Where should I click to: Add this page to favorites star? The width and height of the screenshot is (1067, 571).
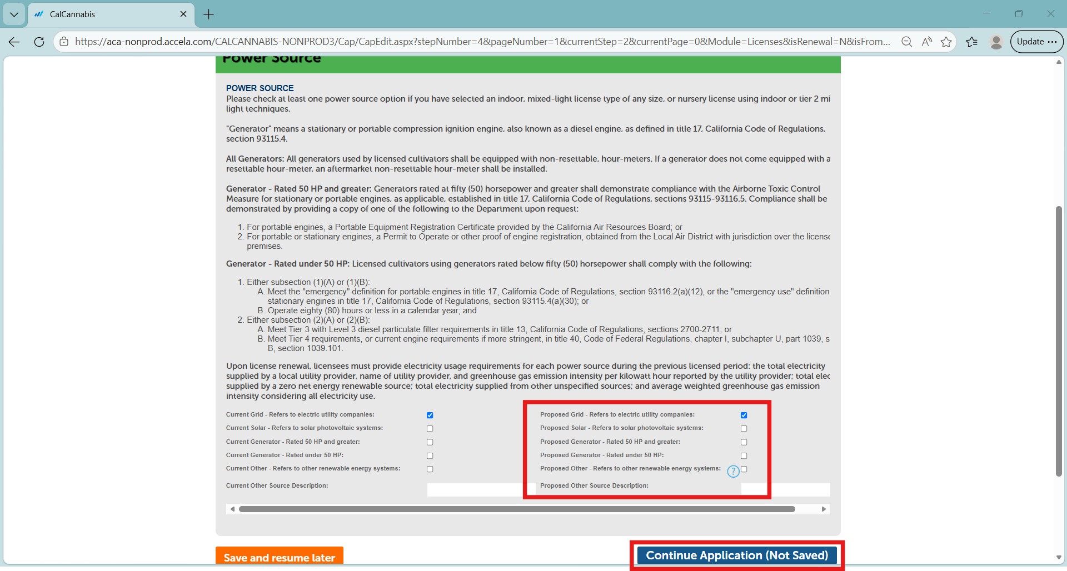(x=946, y=42)
